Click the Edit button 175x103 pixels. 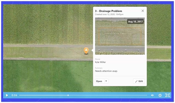pos(139,81)
